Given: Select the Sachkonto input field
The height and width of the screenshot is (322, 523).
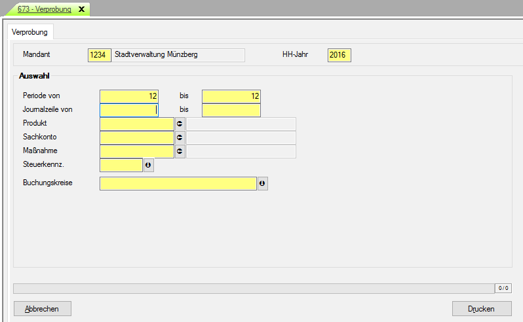Looking at the screenshot, I should click(x=136, y=137).
